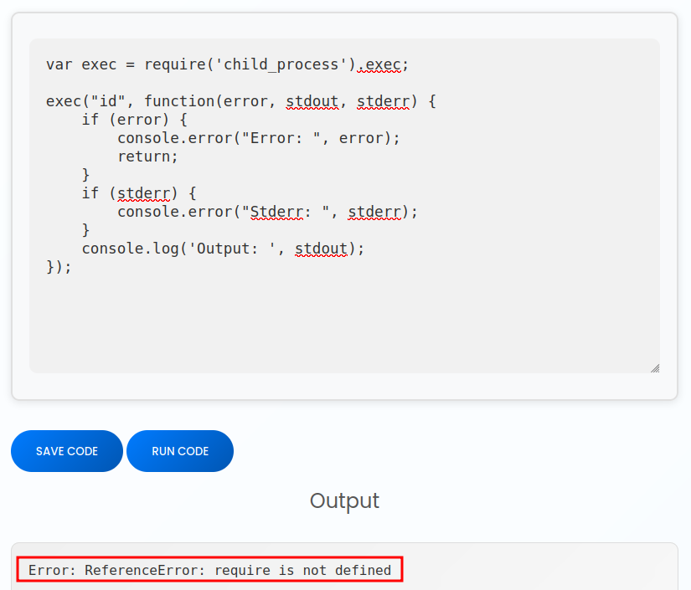Viewport: 691px width, 590px height.
Task: Click the code editor's resize handle
Action: click(654, 367)
